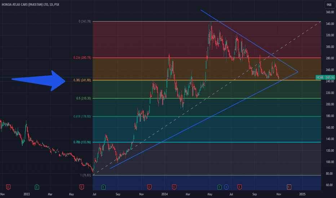Open the red earnings marker between May and Jul 2023
The height and width of the screenshot is (198, 336).
[x=81, y=187]
